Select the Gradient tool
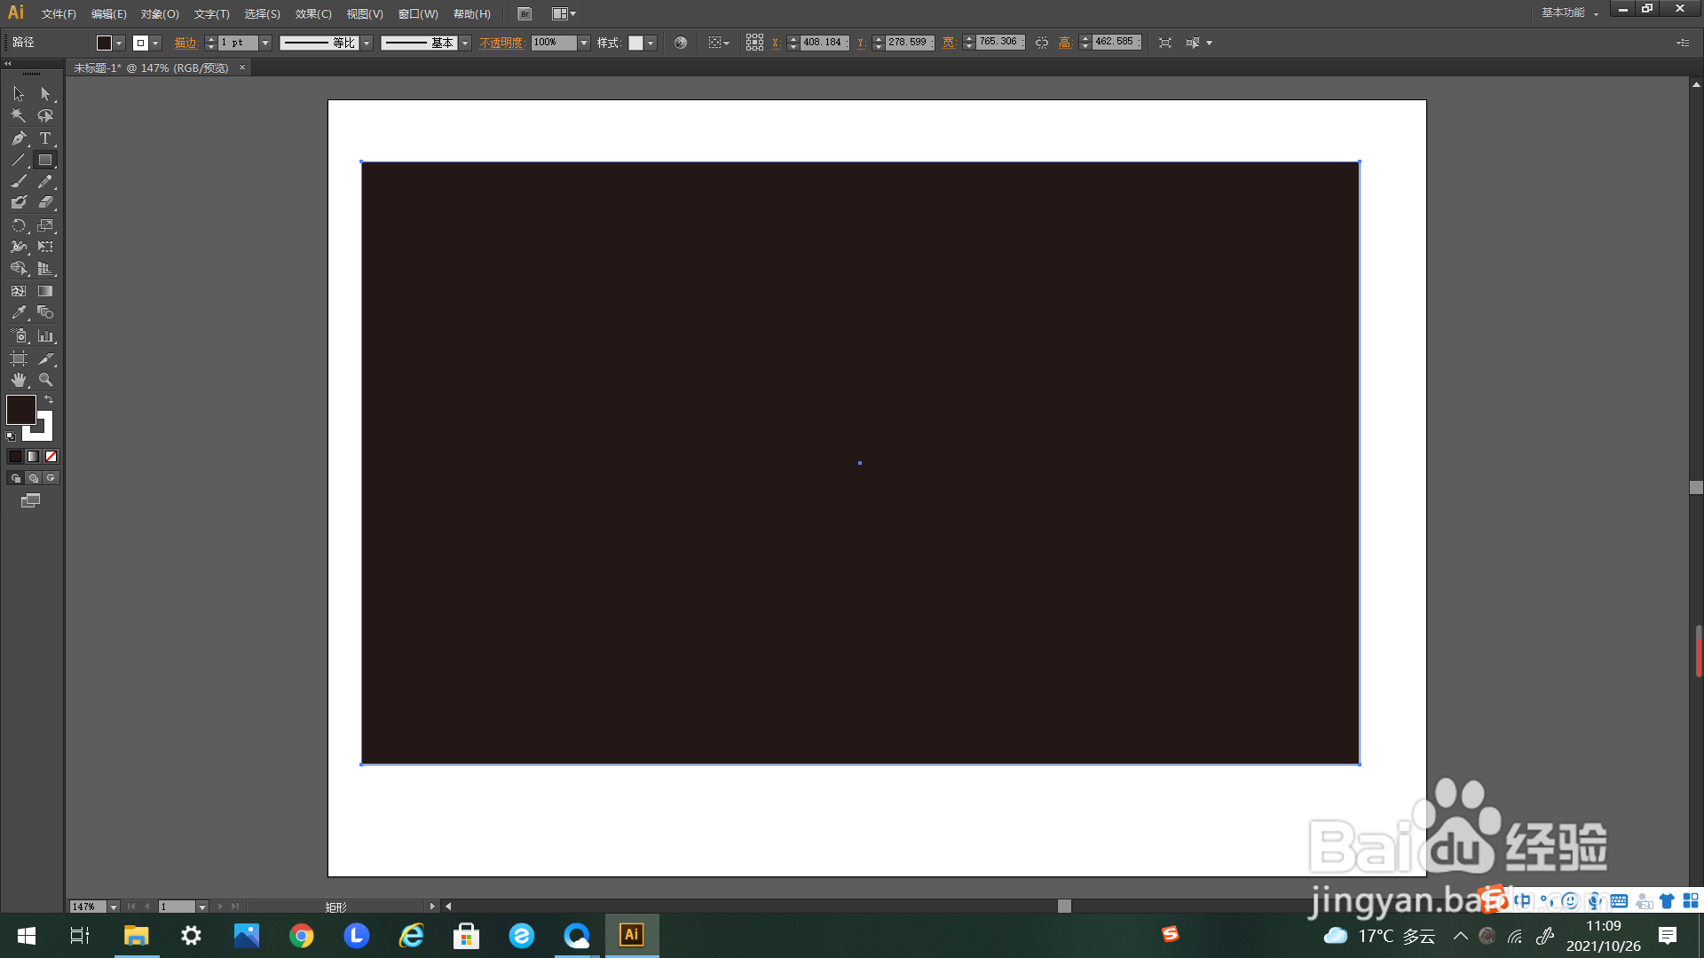The image size is (1704, 958). (x=45, y=291)
